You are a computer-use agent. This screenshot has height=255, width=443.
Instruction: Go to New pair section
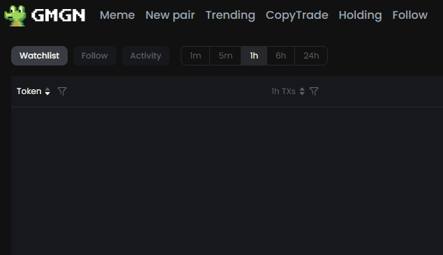(x=170, y=15)
